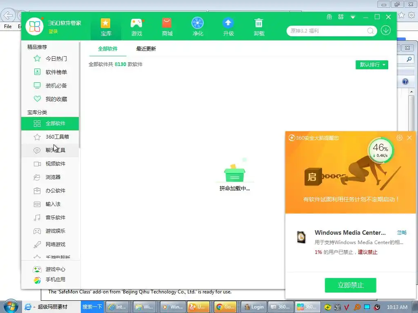Open 手机应用 at sidebar bottom
This screenshot has height=313, width=418.
[49, 280]
